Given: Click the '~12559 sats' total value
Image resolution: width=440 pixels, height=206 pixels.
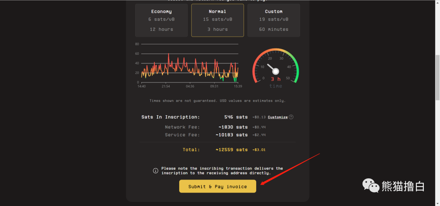Looking at the screenshot, I should tap(231, 150).
